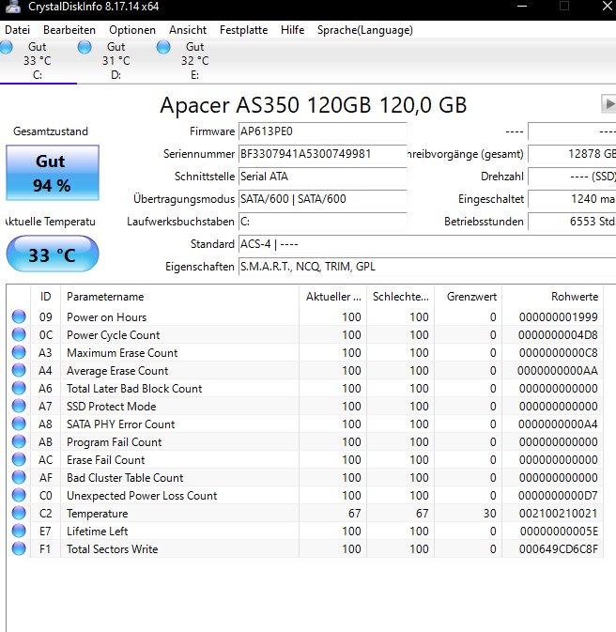Click the Eingeschaltet value 1240
Viewport: 616px width, 632px height.
pyautogui.click(x=572, y=199)
